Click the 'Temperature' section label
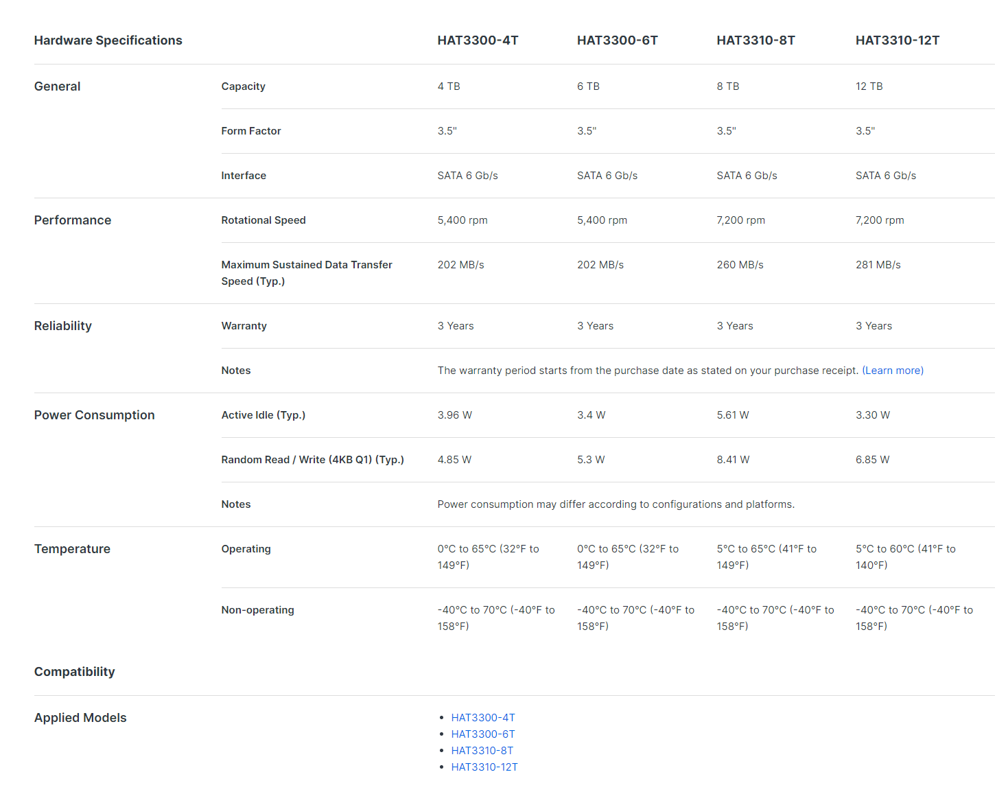Image resolution: width=1008 pixels, height=794 pixels. [x=72, y=549]
